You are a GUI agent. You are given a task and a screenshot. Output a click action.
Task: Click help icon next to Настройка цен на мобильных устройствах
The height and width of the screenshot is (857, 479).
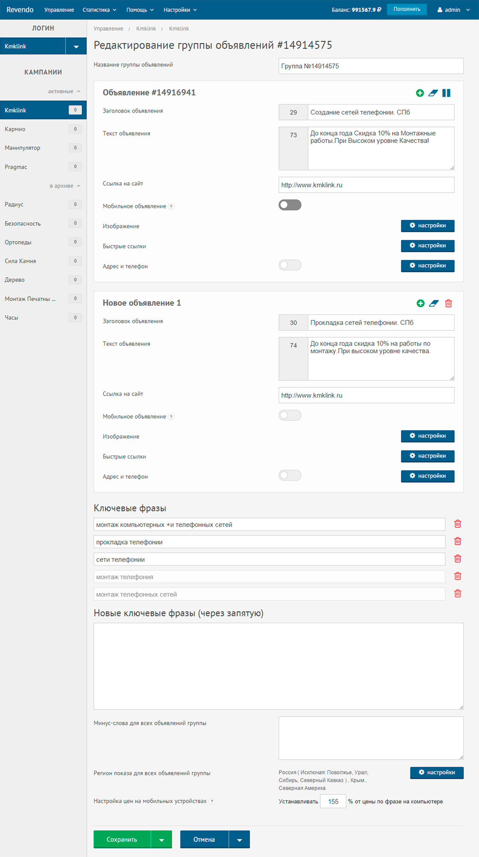pos(212,802)
